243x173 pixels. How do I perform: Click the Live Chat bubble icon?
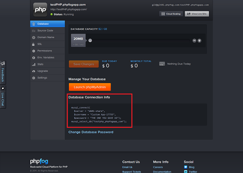[3, 88]
